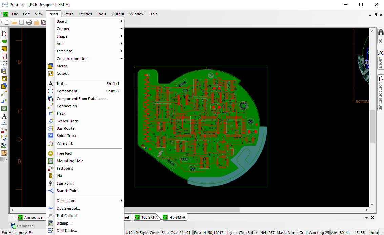
Task: Switch to the Announcer tab
Action: [31, 217]
